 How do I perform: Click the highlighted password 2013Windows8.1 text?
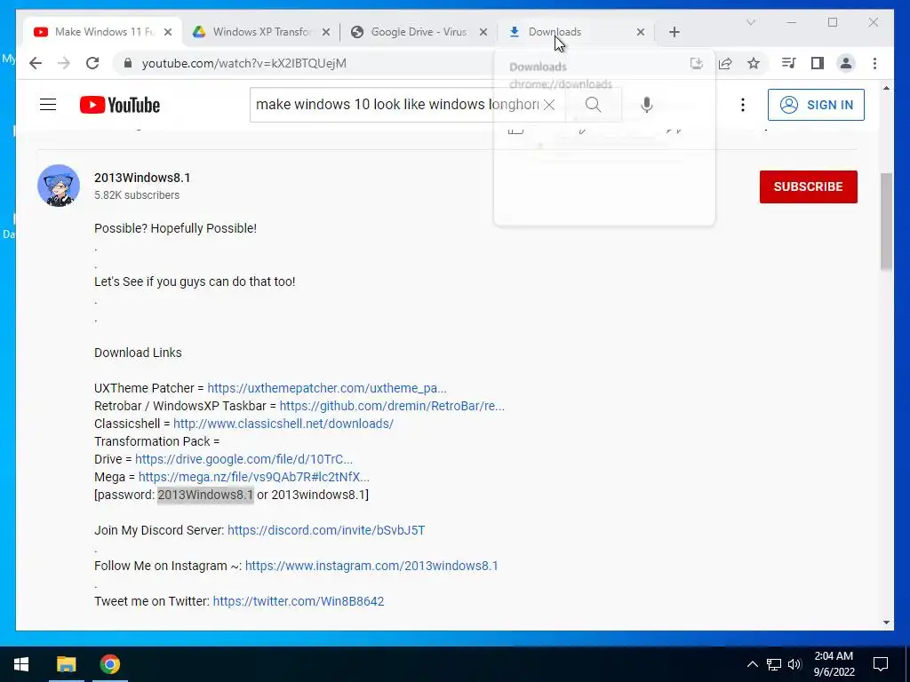pyautogui.click(x=205, y=495)
